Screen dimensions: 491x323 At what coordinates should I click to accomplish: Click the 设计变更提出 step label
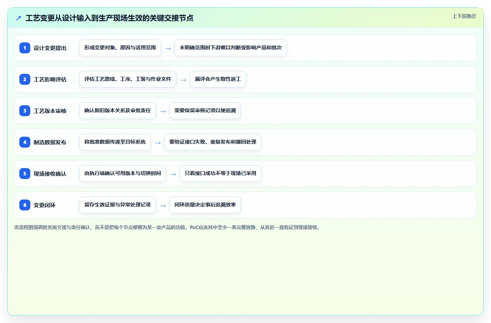point(50,48)
